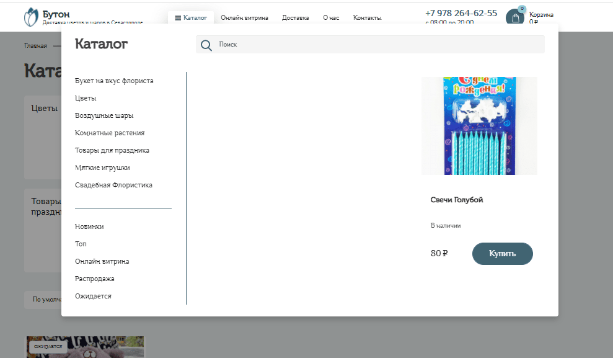Click the magnifying glass search icon
This screenshot has width=613, height=358.
click(206, 45)
